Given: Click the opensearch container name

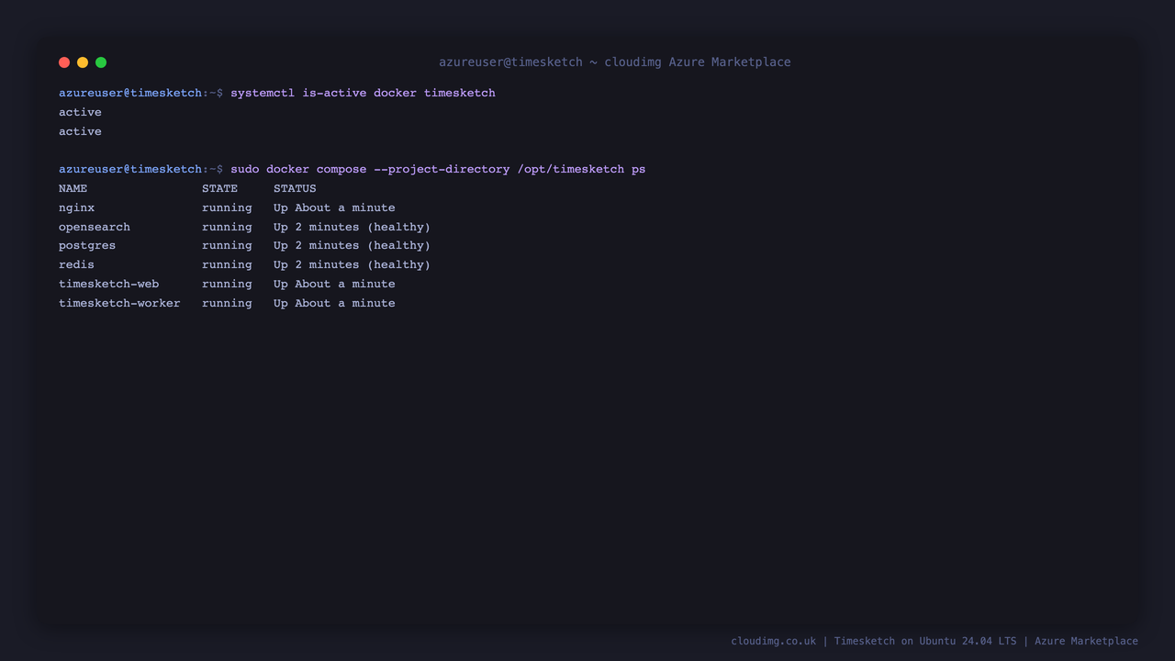Looking at the screenshot, I should pos(95,227).
